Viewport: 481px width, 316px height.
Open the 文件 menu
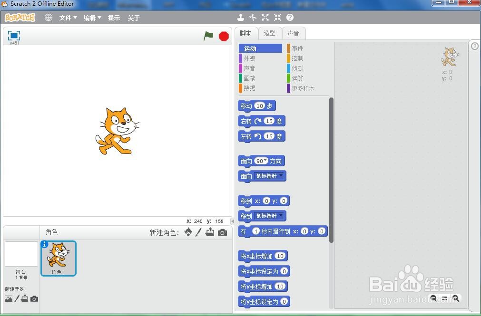point(68,18)
